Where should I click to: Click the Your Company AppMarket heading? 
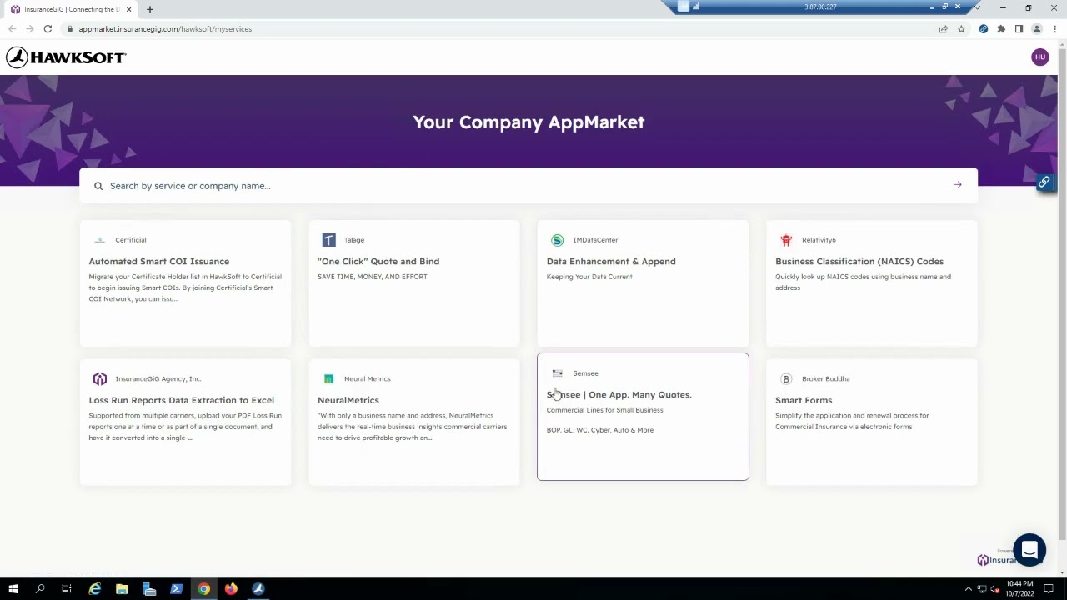[x=528, y=122]
